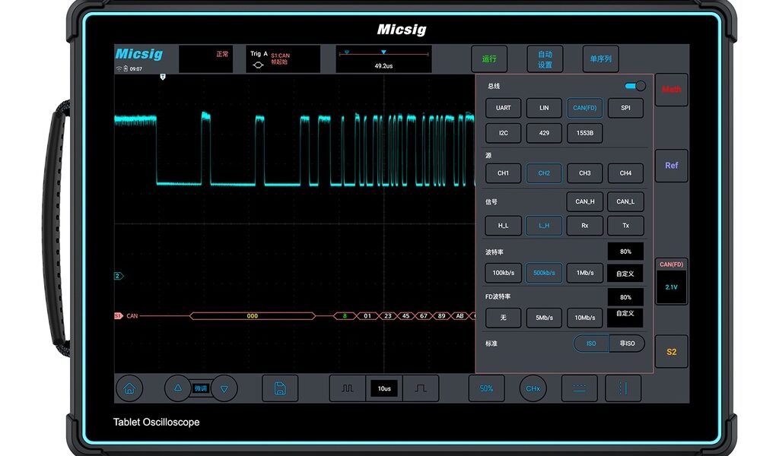Tap the CHx channel selector icon

click(533, 388)
